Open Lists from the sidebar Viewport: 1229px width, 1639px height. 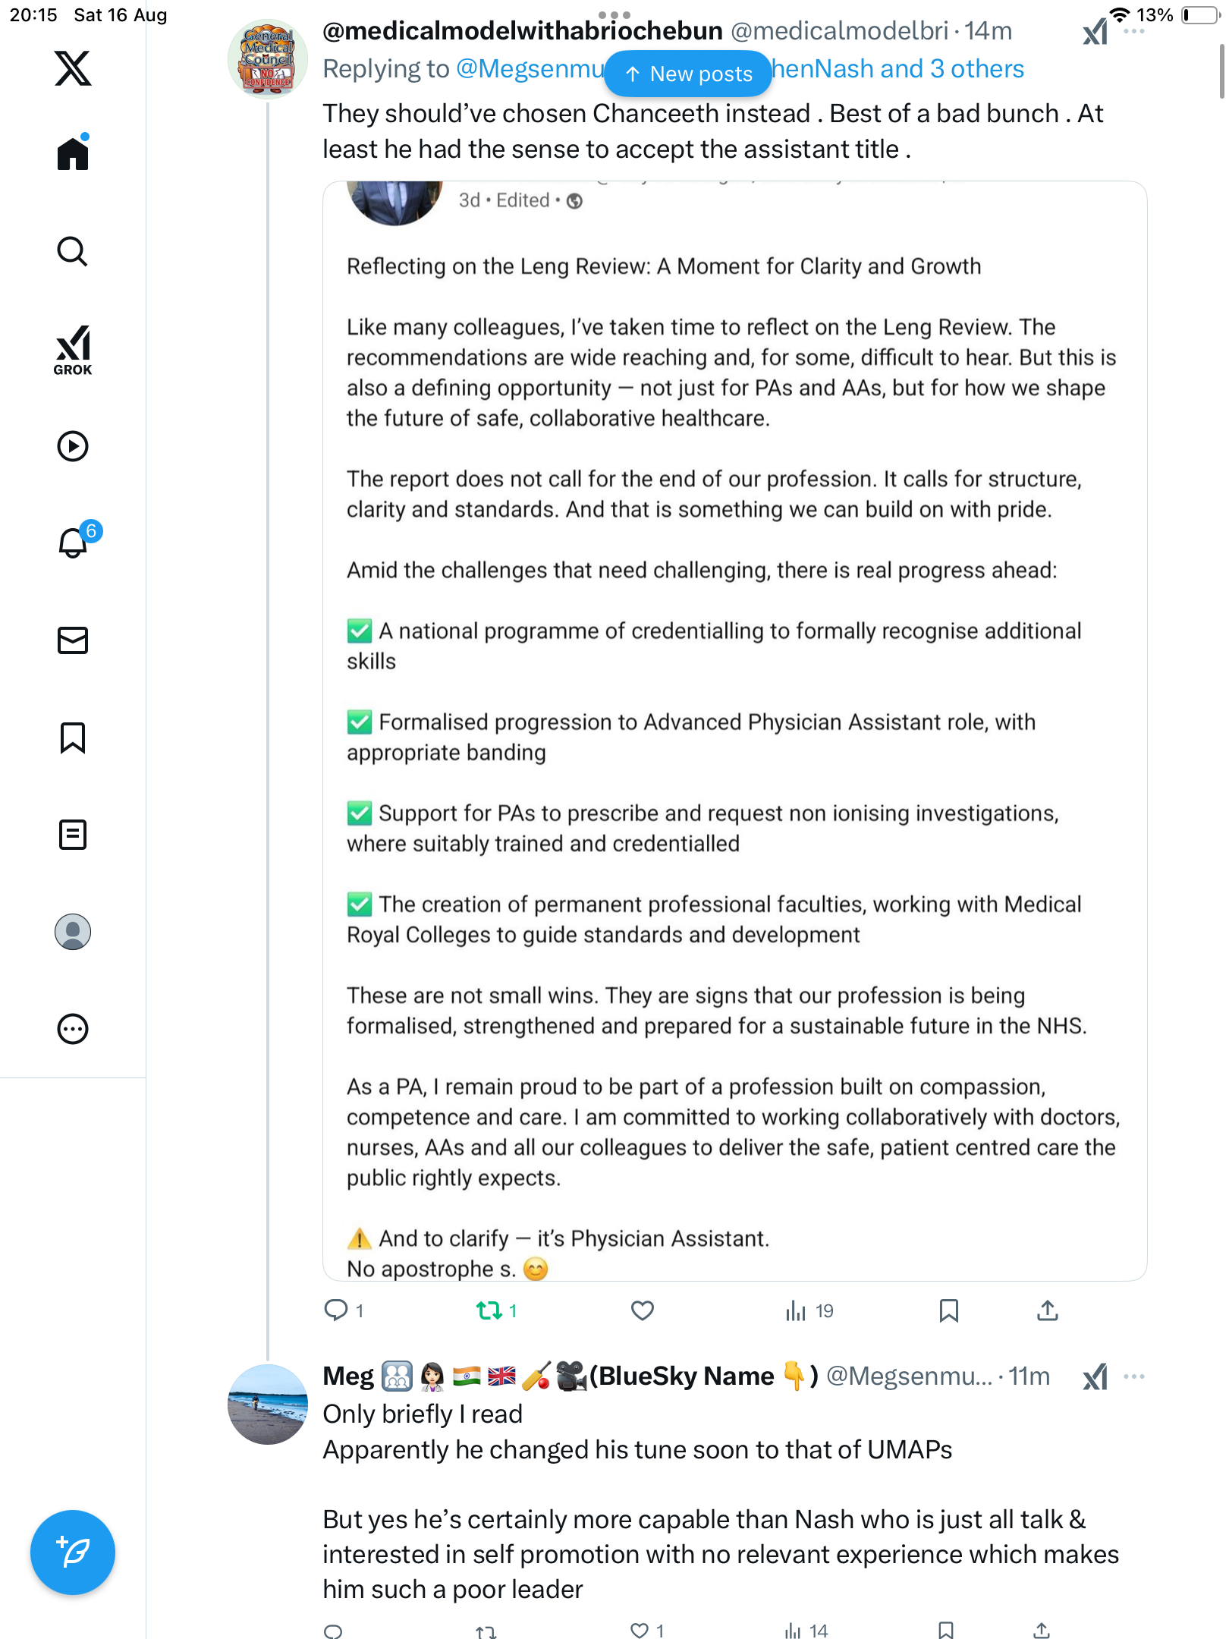73,835
